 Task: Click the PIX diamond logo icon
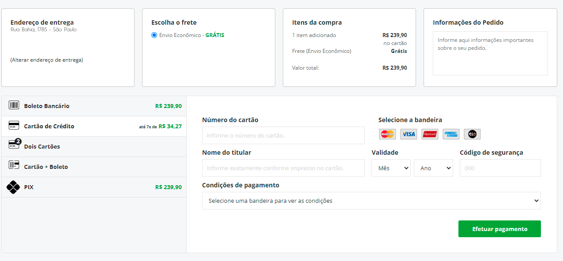13,187
